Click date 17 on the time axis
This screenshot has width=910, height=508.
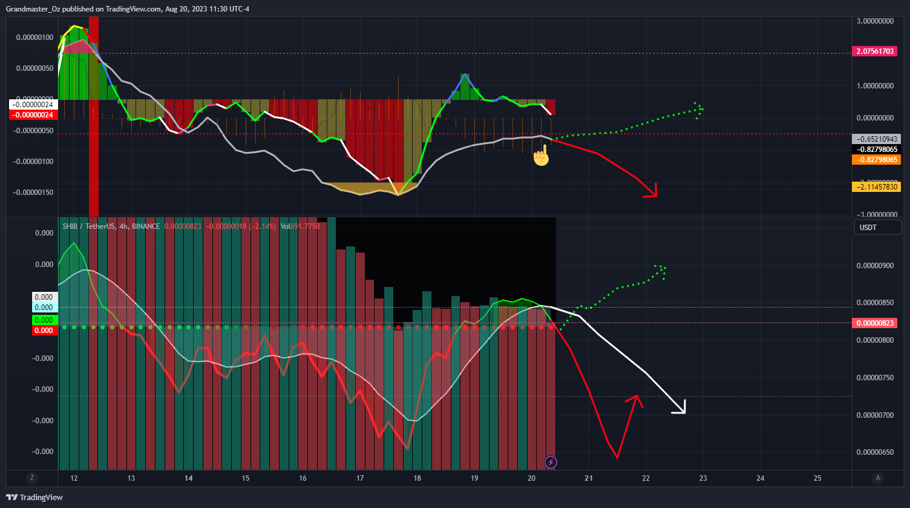[x=360, y=478]
